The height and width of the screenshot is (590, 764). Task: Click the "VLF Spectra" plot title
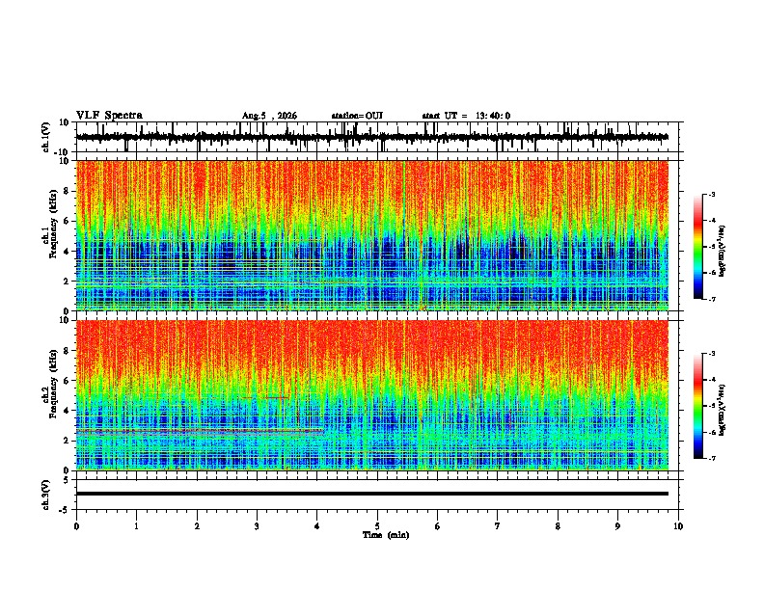(109, 116)
